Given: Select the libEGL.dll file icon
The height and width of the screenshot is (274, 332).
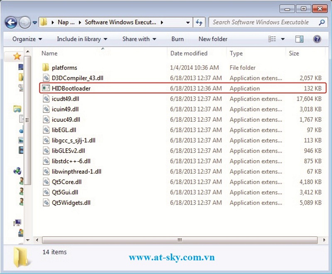Looking at the screenshot, I should coord(46,130).
